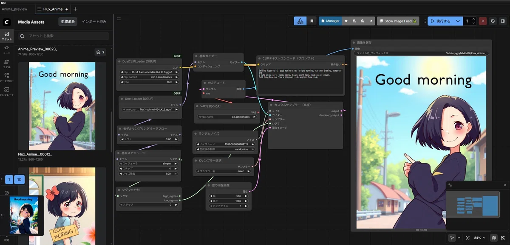510x245 pixels.
Task: Expand the run button dropdown arrow
Action: point(458,21)
